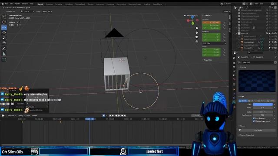
Task: Click the timeline play button
Action: pos(119,116)
